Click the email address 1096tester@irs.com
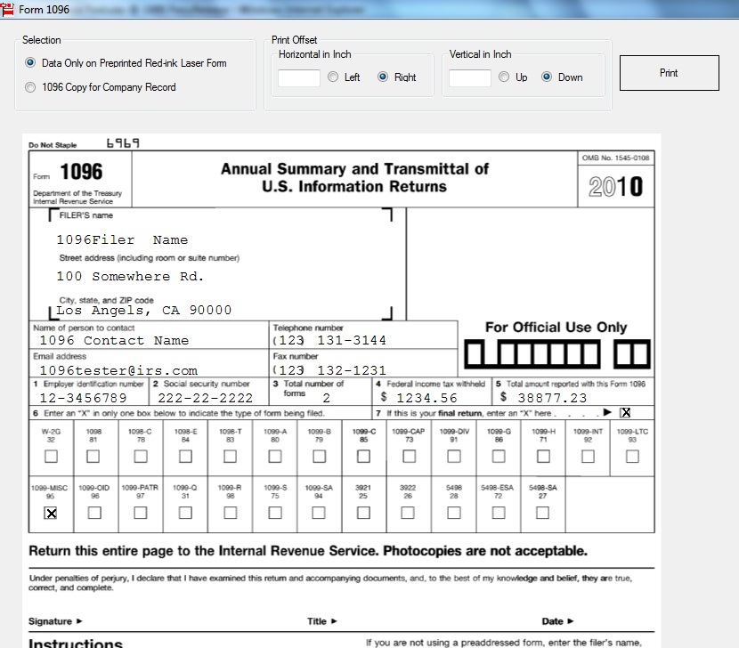 click(118, 370)
